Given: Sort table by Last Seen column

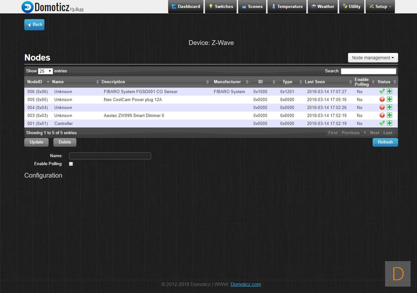Looking at the screenshot, I should 315,82.
